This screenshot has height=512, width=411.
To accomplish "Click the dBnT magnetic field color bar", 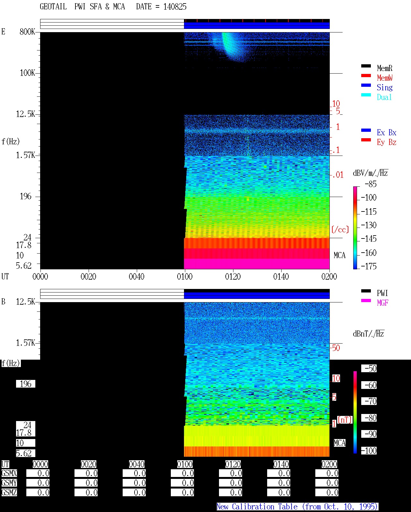I will [355, 412].
